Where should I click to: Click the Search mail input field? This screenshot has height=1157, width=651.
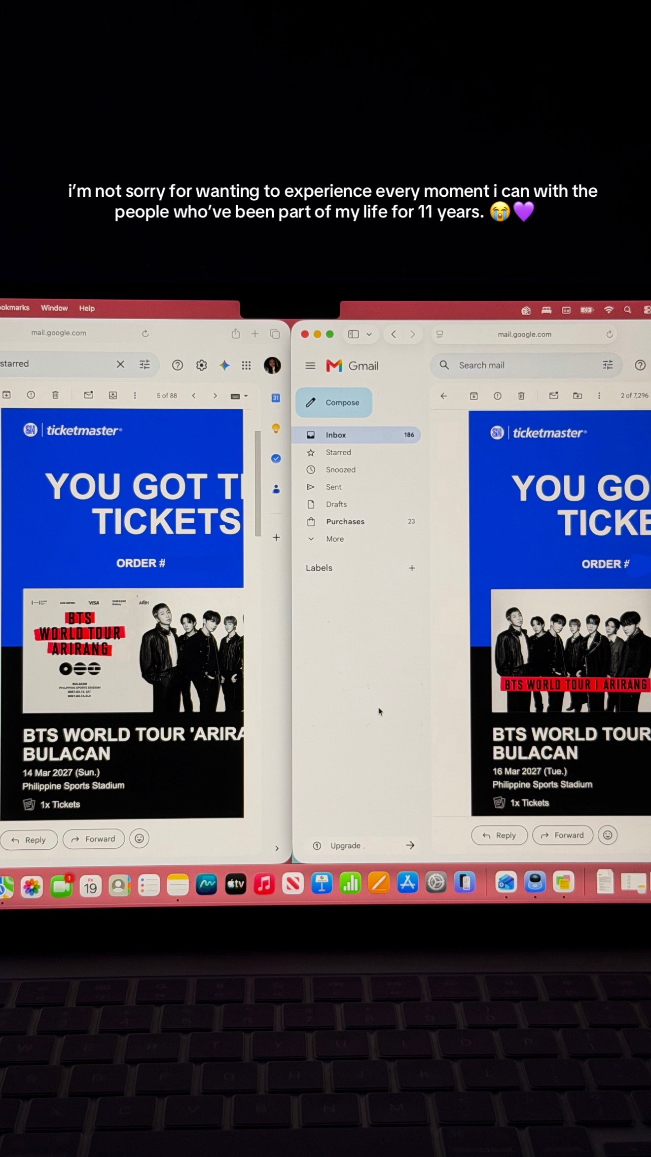(525, 365)
